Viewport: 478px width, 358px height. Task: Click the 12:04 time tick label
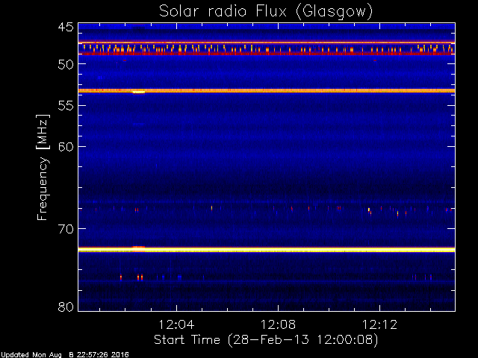176,324
